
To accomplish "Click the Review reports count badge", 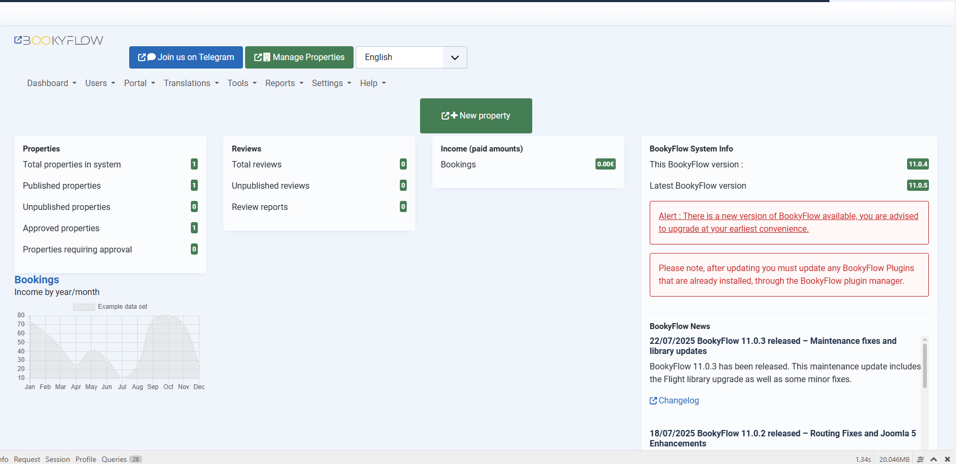I will tap(404, 207).
